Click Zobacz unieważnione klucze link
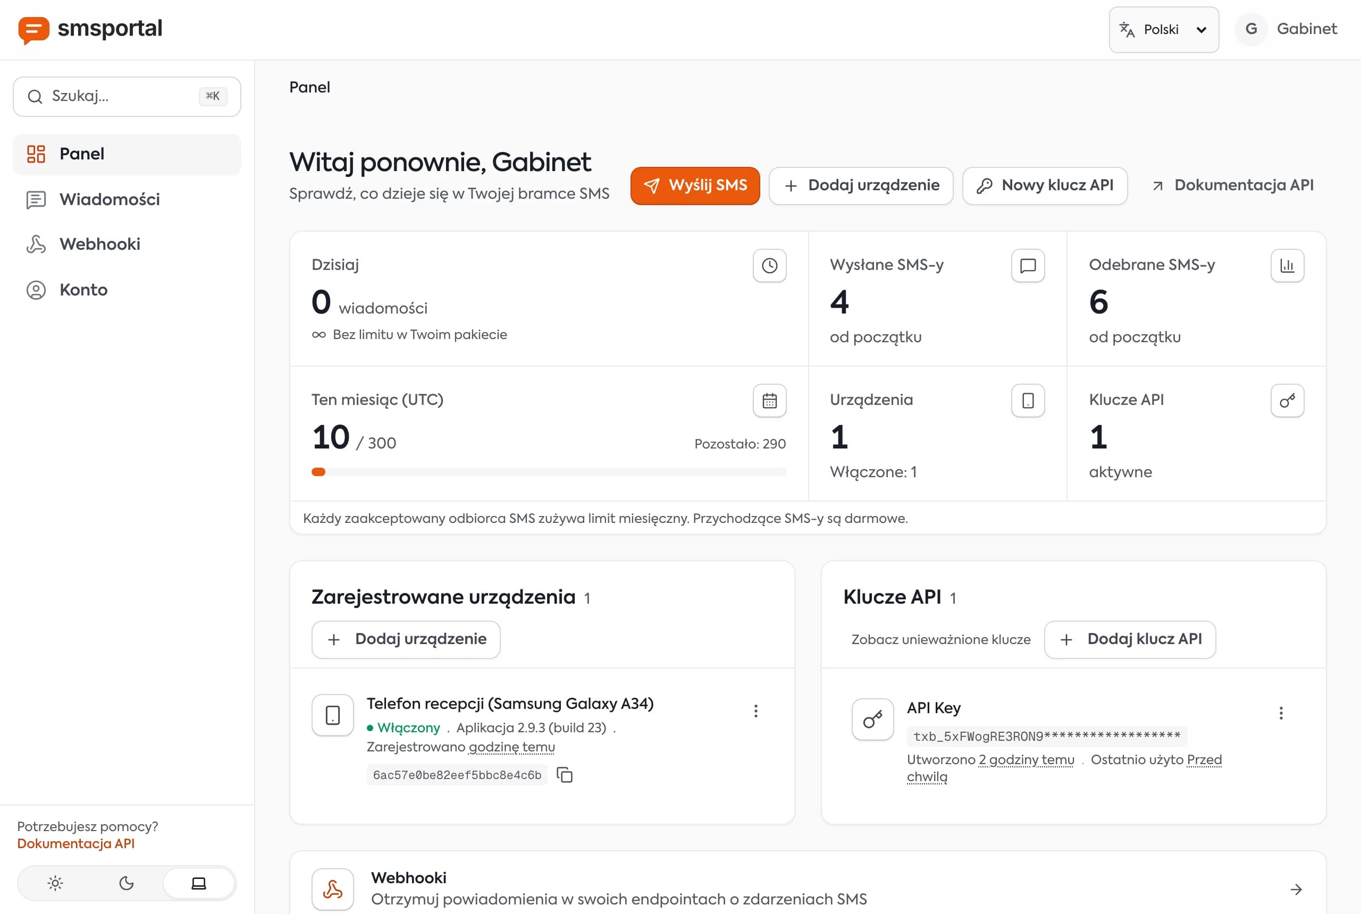1361x914 pixels. 940,639
